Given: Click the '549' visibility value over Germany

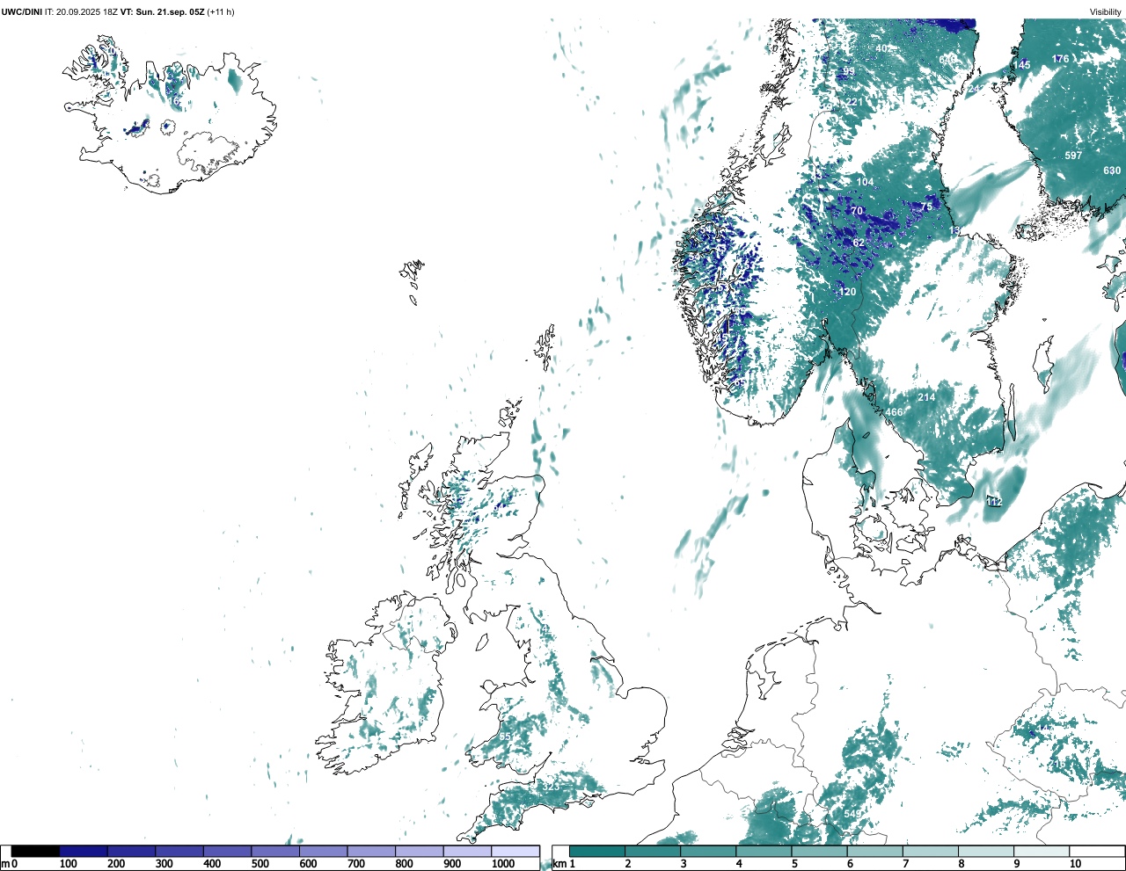Looking at the screenshot, I should click(852, 814).
